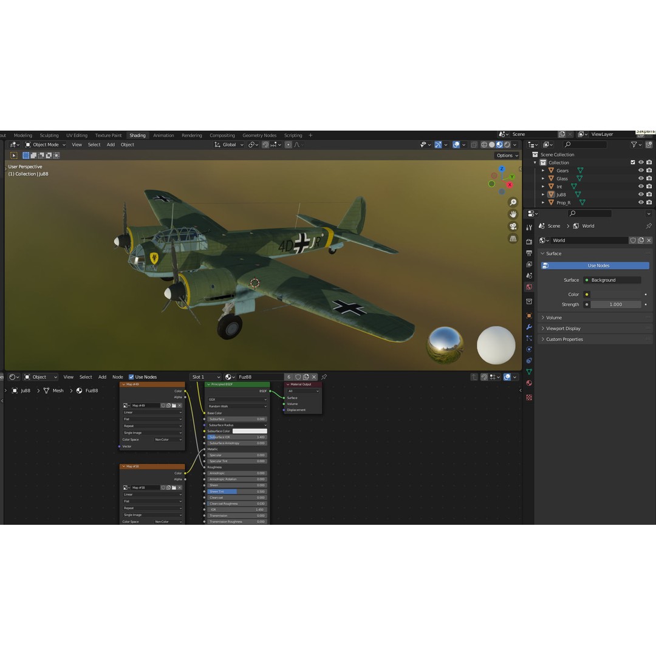The width and height of the screenshot is (656, 656).
Task: Pin the properties editor context
Action: (649, 226)
